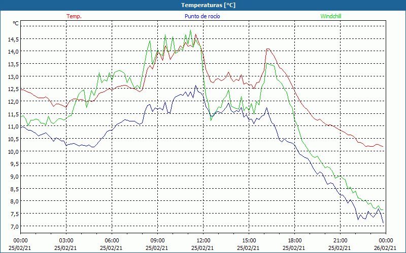Viewport: 406px width, 253px height.
Task: Click the 10,5 y-axis value
Action: (x=13, y=139)
